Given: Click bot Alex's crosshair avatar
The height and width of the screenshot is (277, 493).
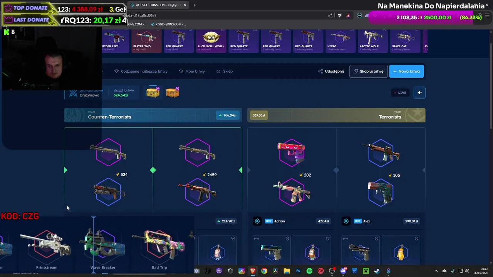Looking at the screenshot, I should (346, 221).
